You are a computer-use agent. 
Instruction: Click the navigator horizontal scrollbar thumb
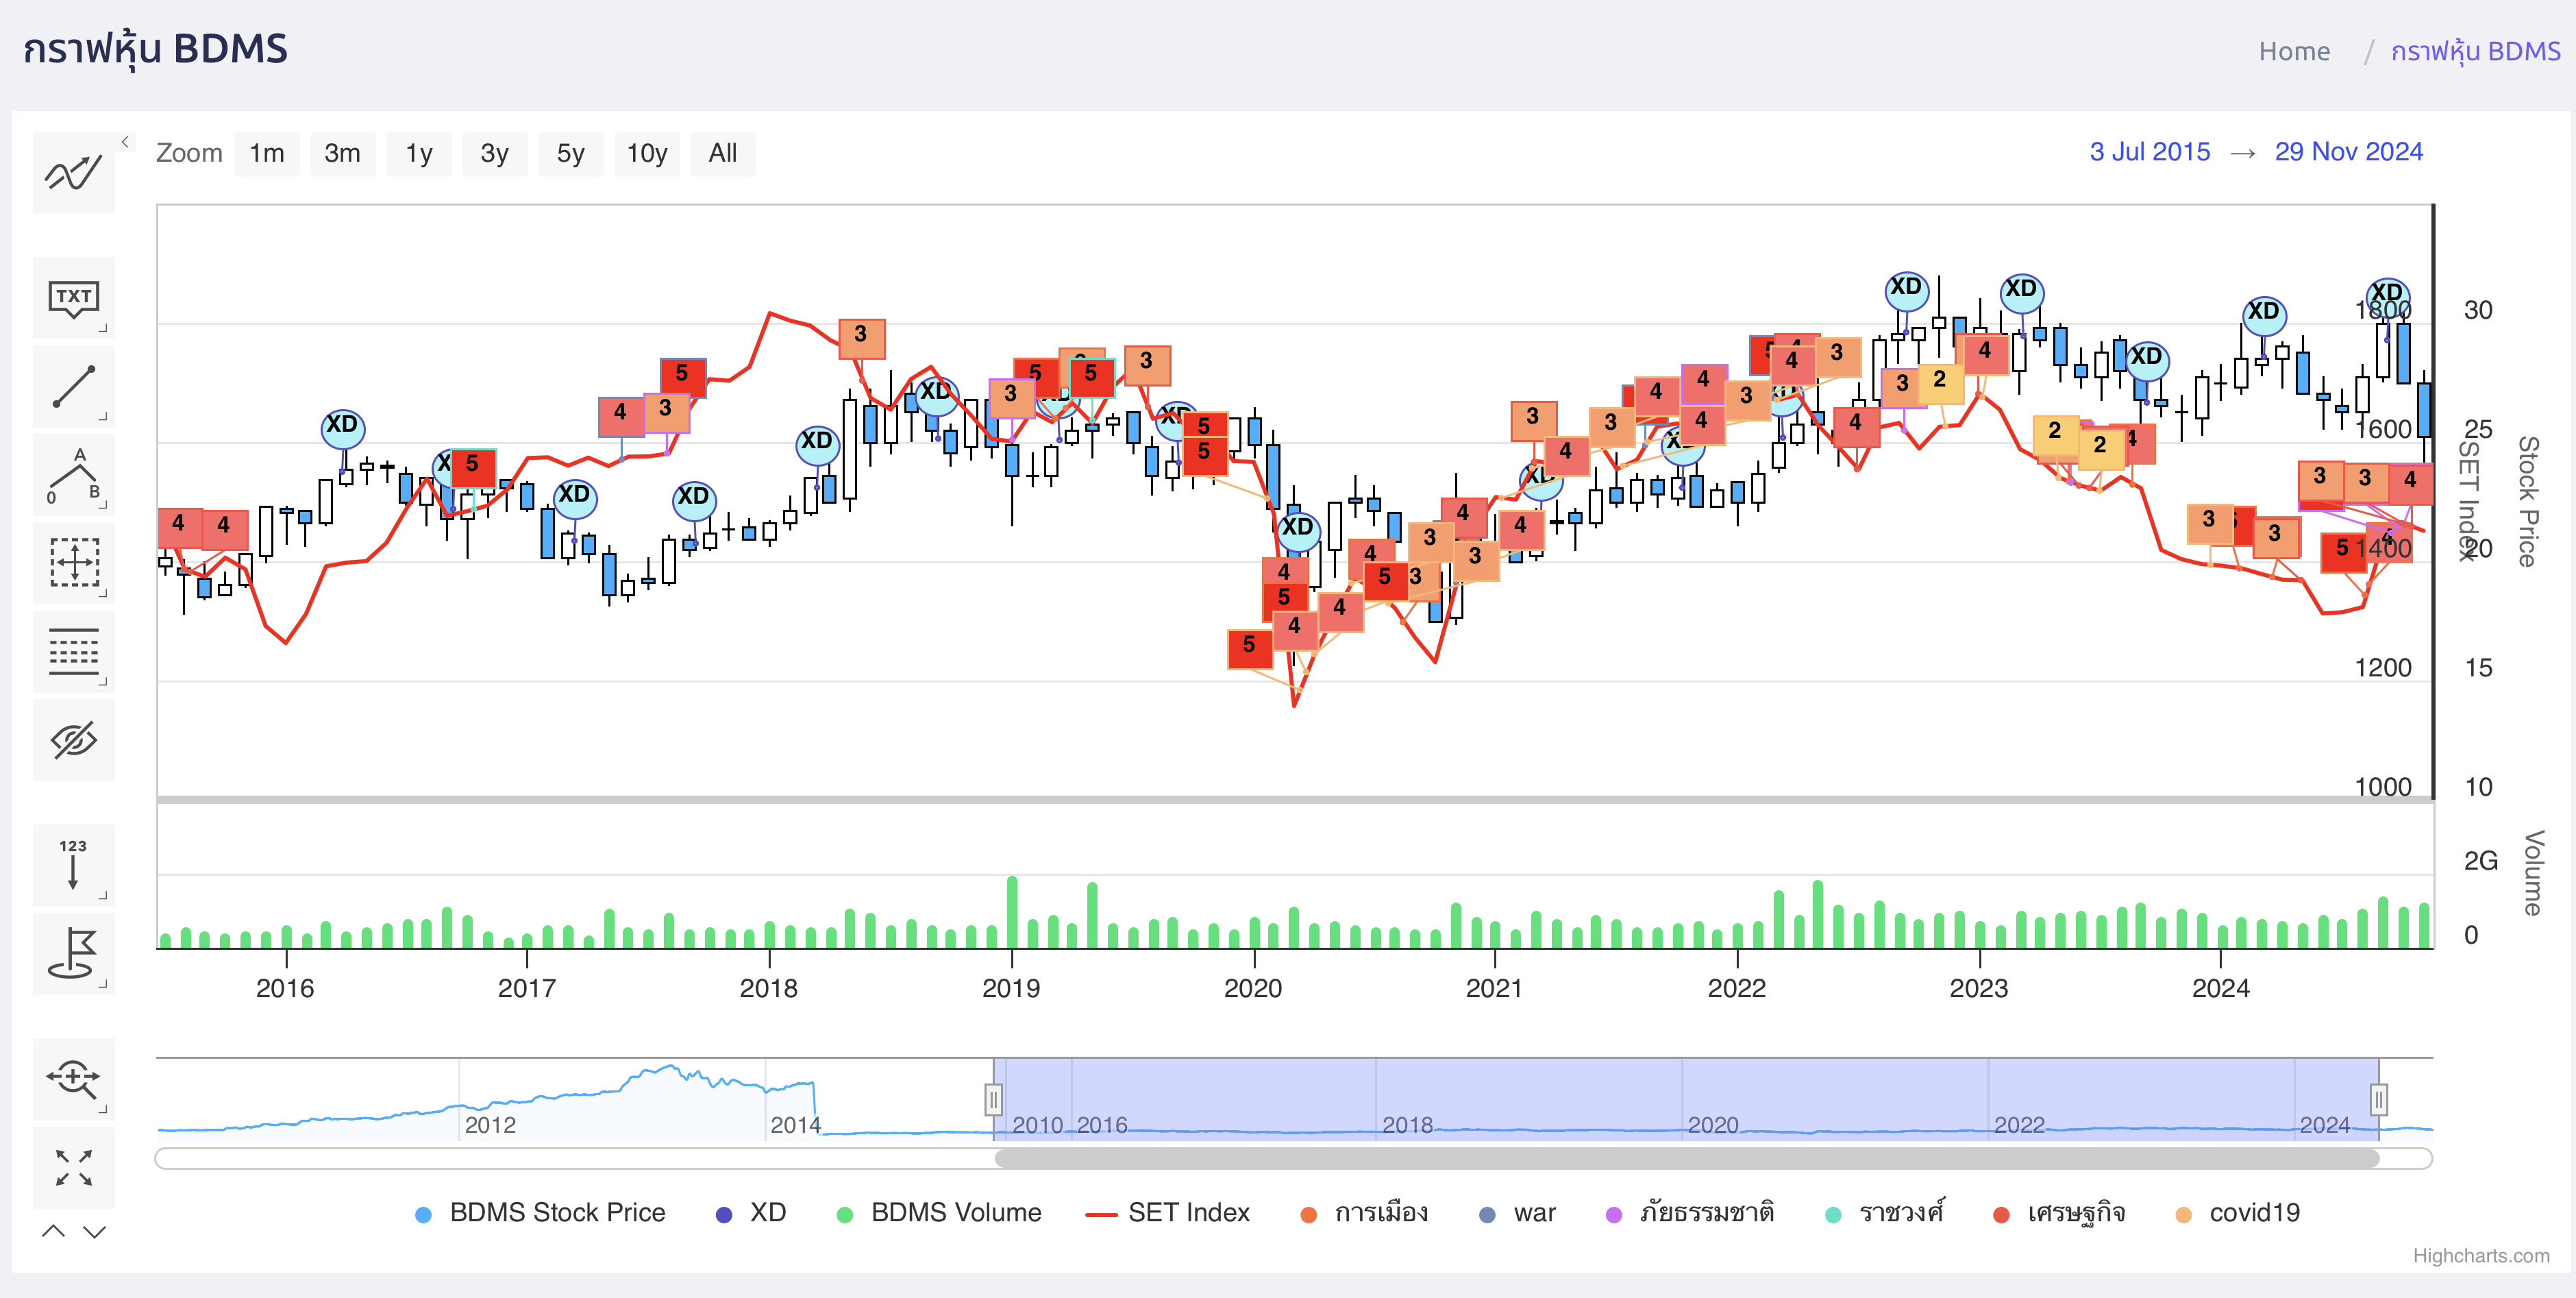(1687, 1158)
